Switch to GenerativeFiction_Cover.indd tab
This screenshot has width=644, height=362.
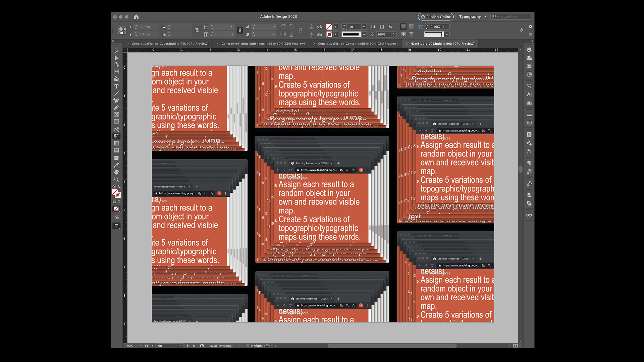(x=170, y=44)
